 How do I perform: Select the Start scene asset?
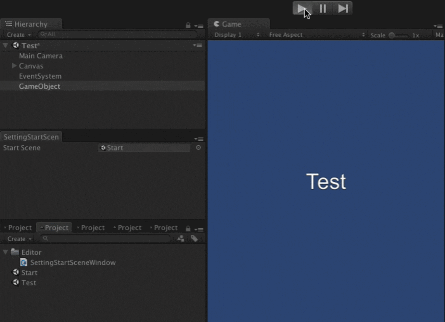[25, 273]
